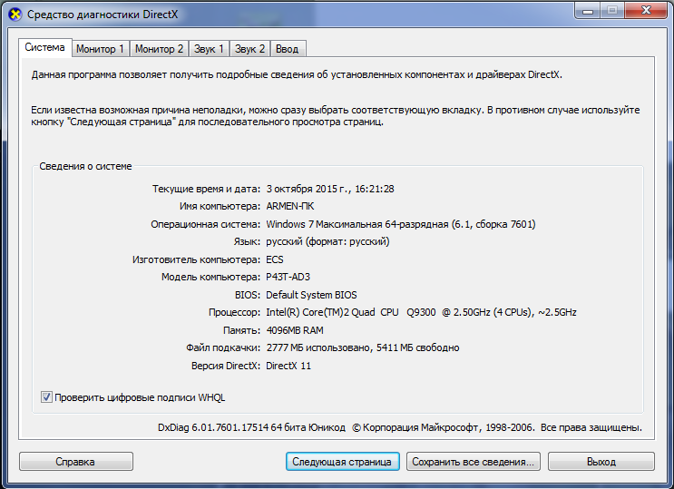Click the Файл подкачки label
The height and width of the screenshot is (489, 674).
click(x=223, y=347)
